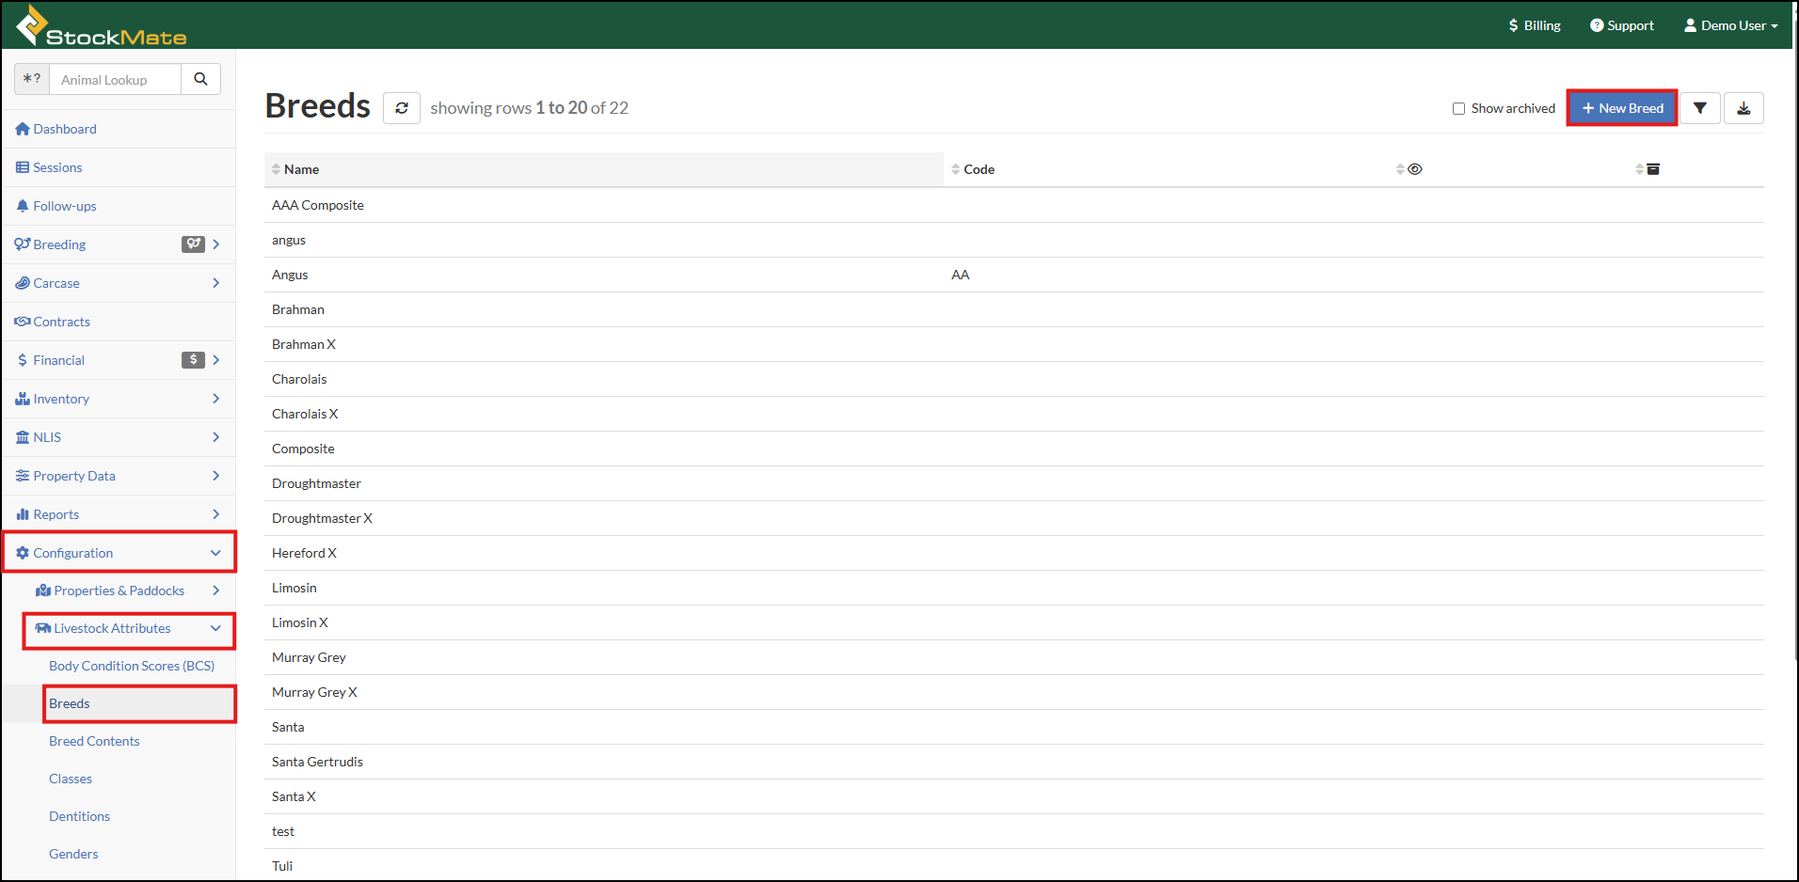Open Breed Contents in sidebar

coord(94,741)
